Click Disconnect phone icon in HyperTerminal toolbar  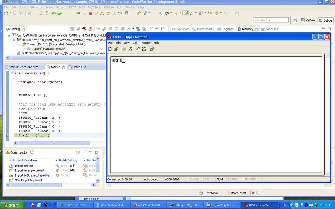[130, 49]
